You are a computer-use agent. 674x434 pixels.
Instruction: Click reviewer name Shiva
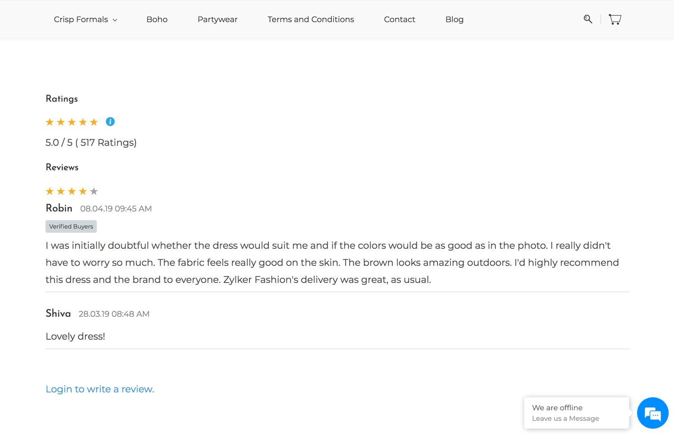(58, 313)
